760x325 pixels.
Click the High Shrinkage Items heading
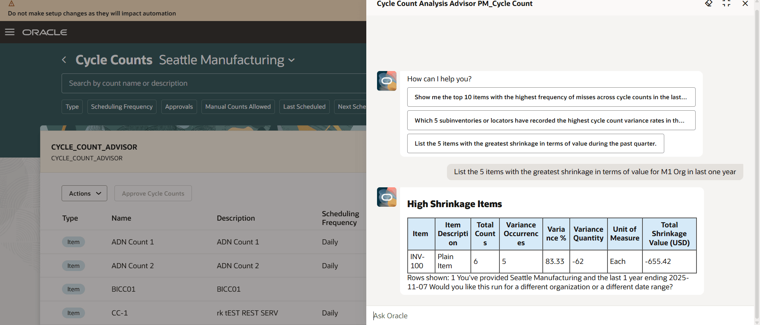tap(454, 204)
